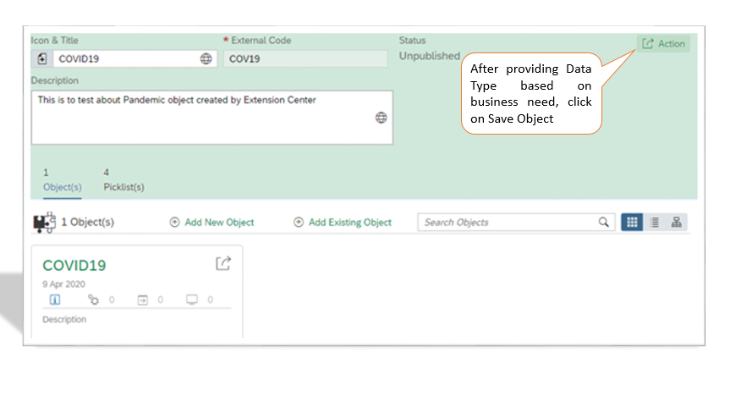Select the Object(s) tab
The width and height of the screenshot is (730, 413).
(63, 179)
